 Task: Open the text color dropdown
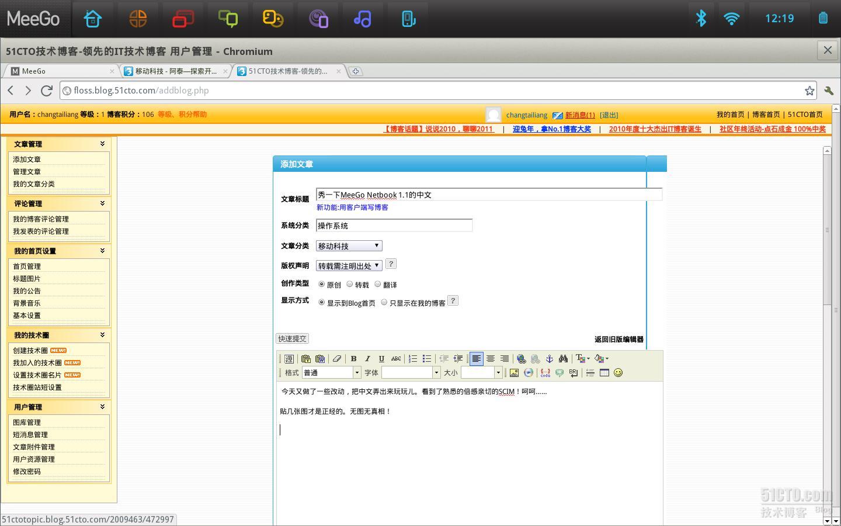coord(583,359)
